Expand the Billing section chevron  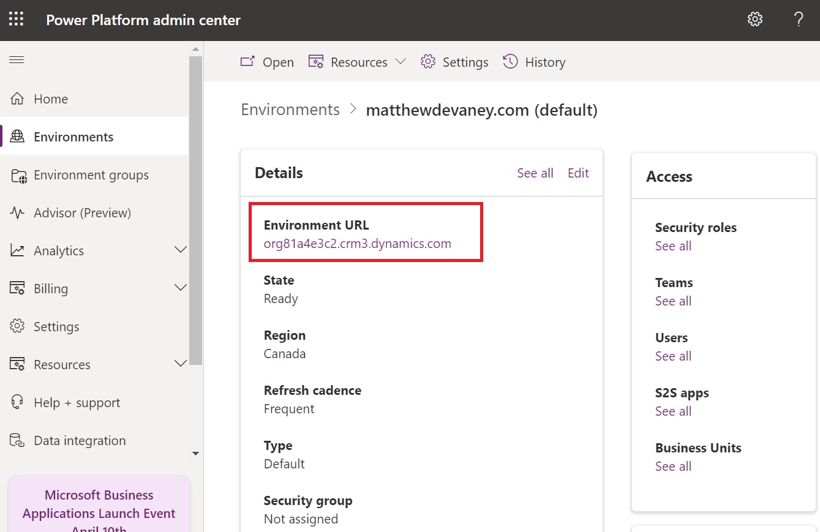point(181,288)
